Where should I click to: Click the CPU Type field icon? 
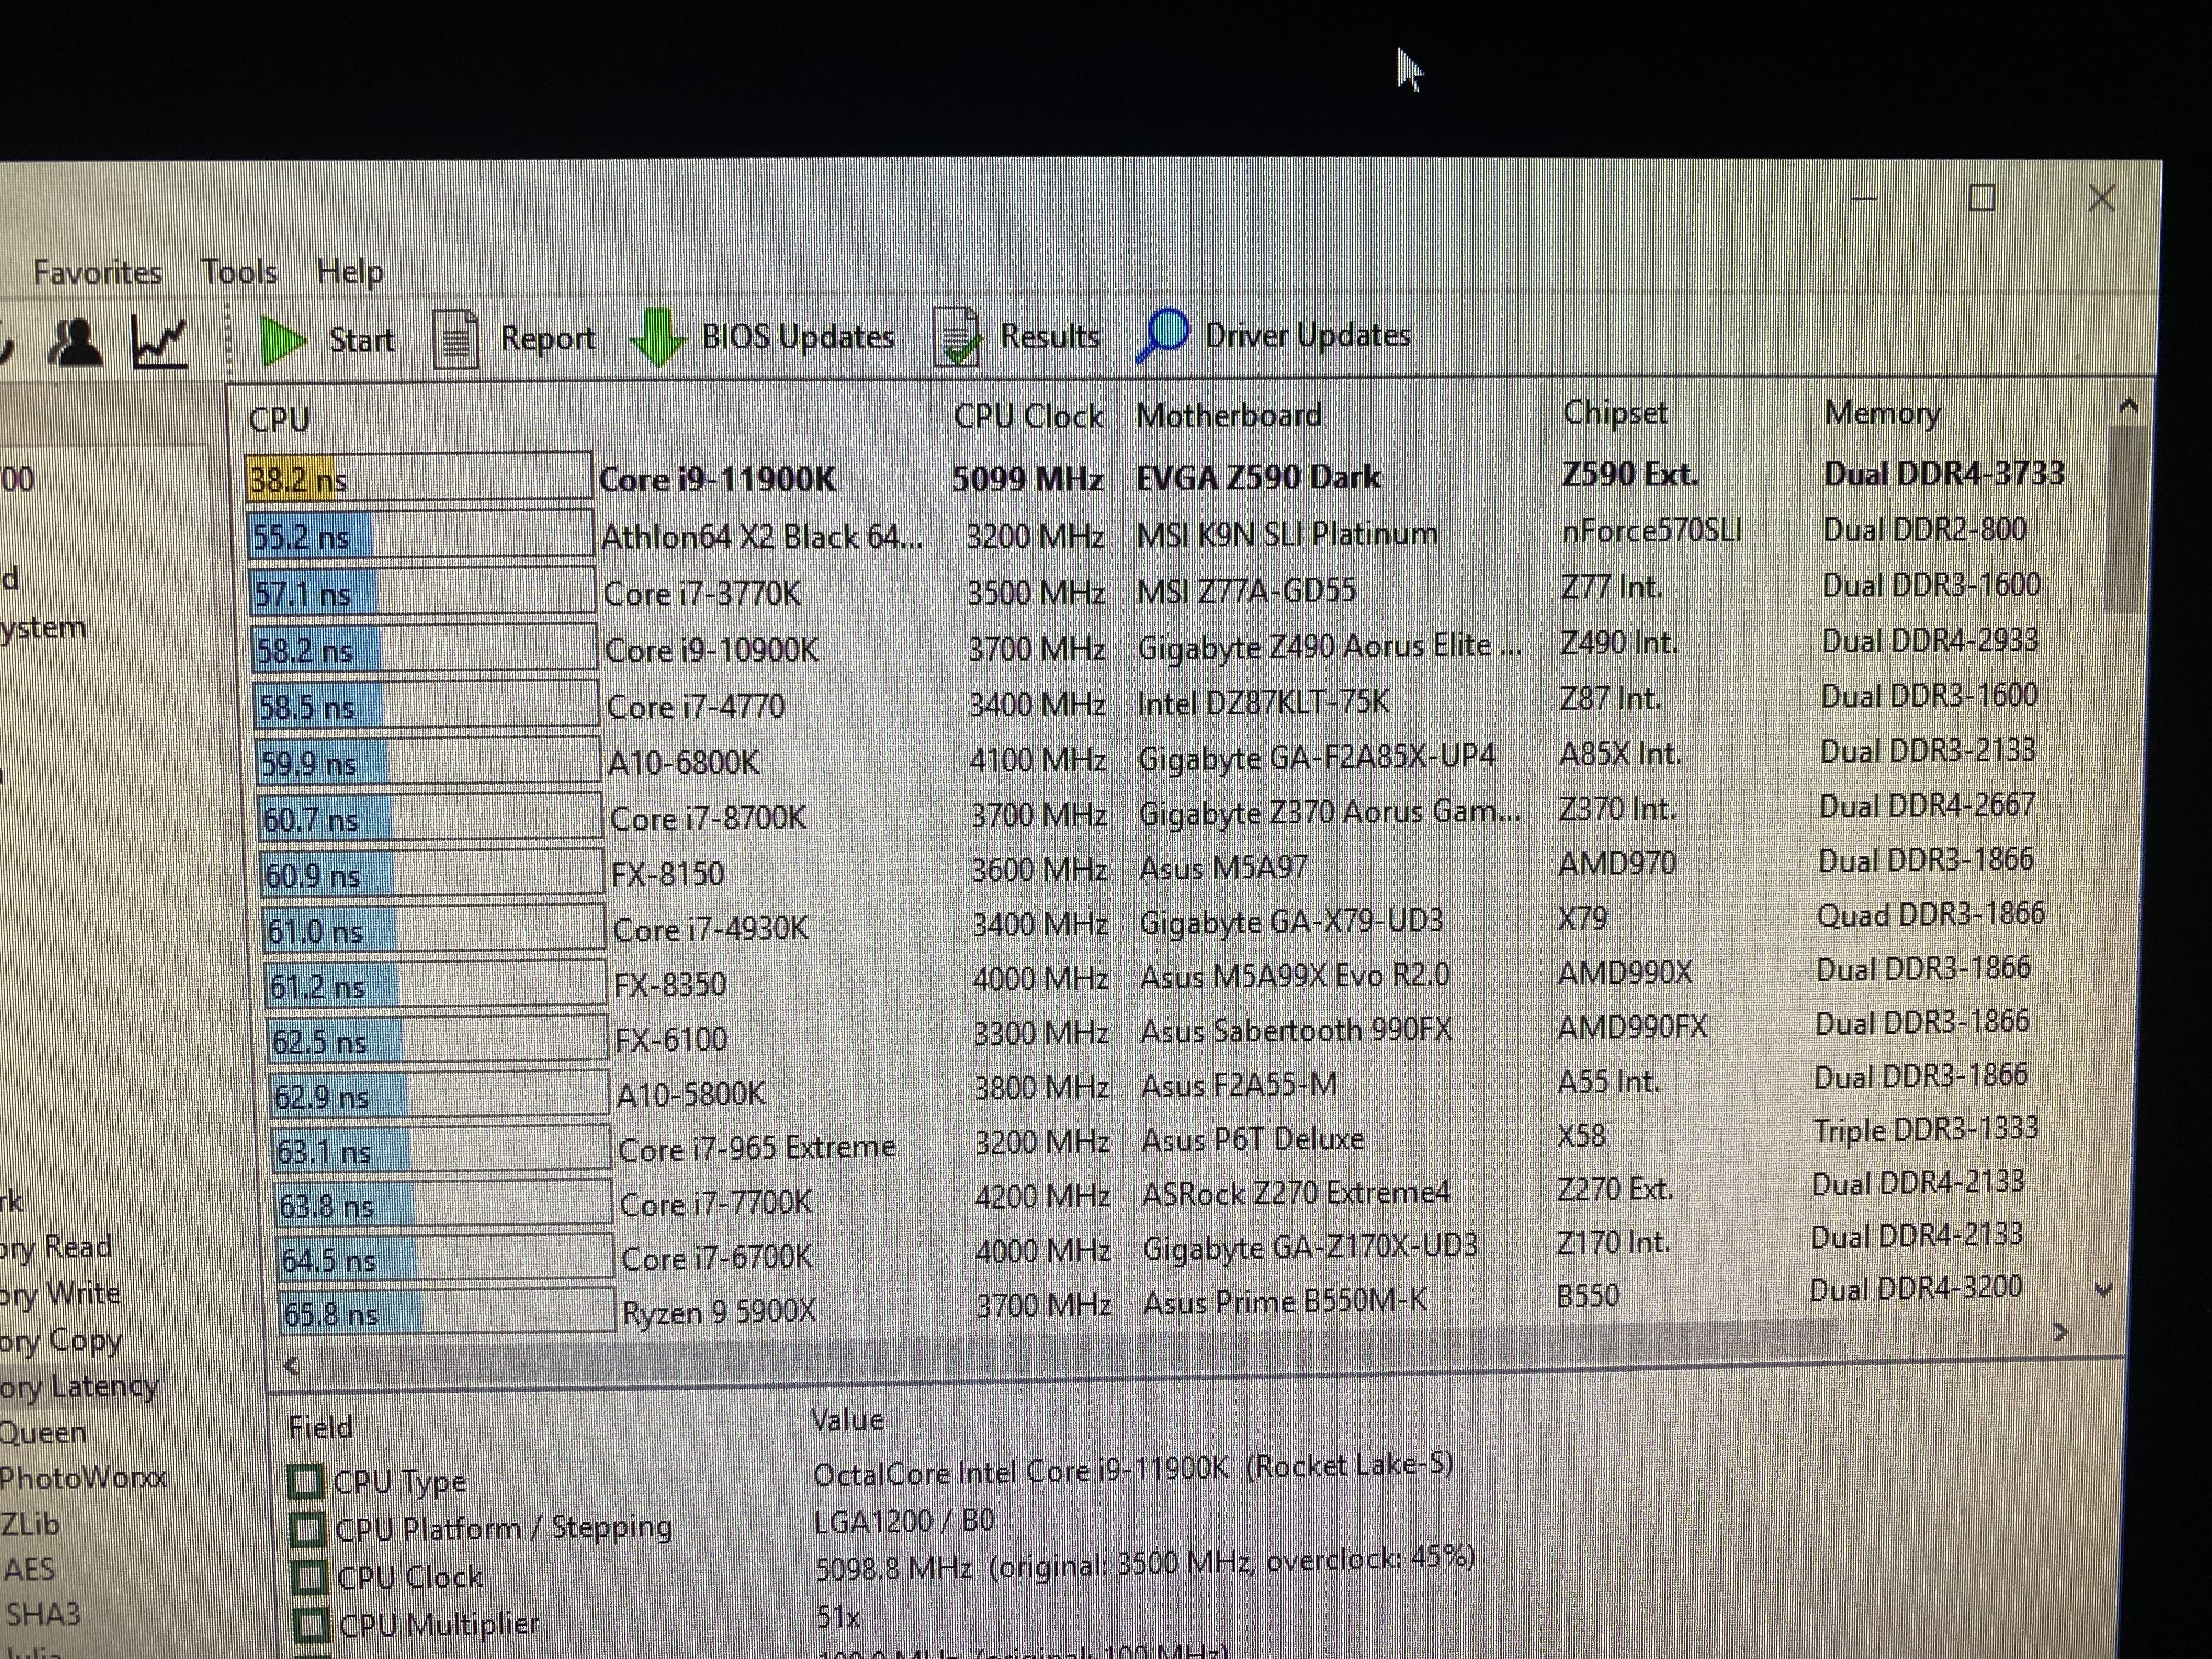[306, 1481]
